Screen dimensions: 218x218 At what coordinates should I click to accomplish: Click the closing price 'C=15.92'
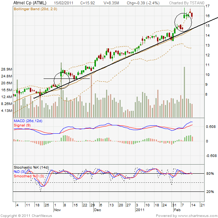tap(88, 3)
